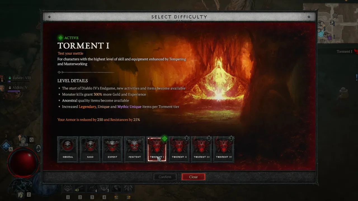Viewport: 358px width, 201px height.
Task: Click the armor reduction warning line
Action: (x=99, y=119)
